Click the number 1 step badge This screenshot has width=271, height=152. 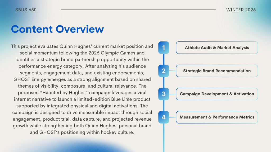pyautogui.click(x=164, y=47)
